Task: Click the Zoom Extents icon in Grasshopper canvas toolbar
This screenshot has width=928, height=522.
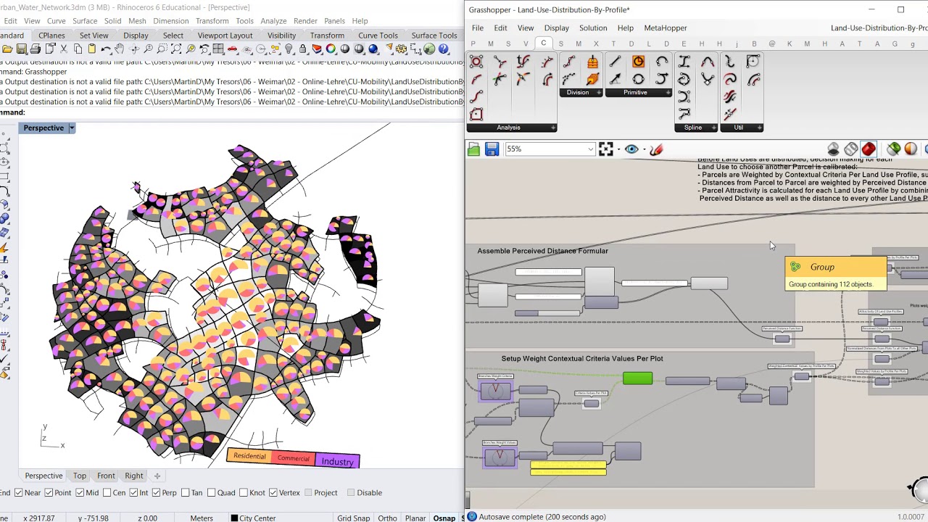Action: point(606,149)
